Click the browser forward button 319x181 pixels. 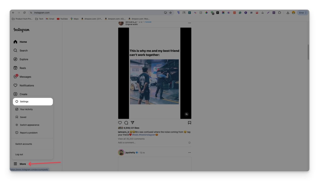coord(19,13)
